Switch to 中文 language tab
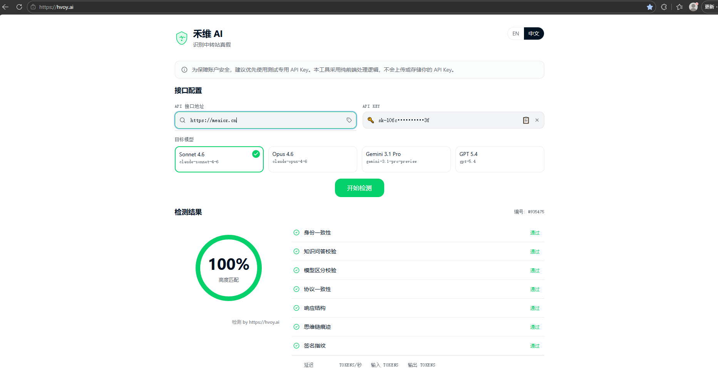 point(534,33)
